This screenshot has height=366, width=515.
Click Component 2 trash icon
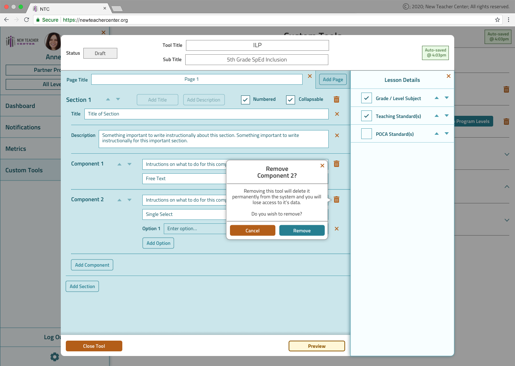(x=337, y=199)
